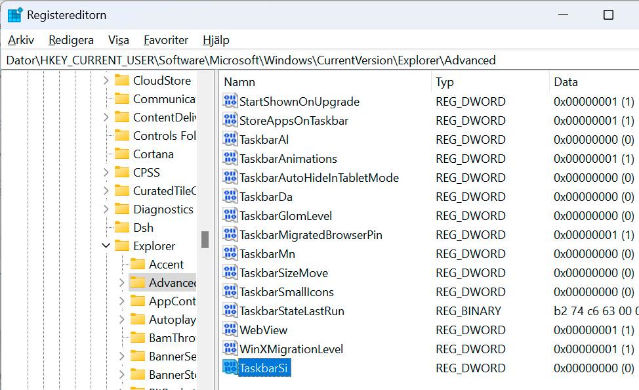Click the TaskbarSi name edit field
This screenshot has width=639, height=390.
(264, 368)
